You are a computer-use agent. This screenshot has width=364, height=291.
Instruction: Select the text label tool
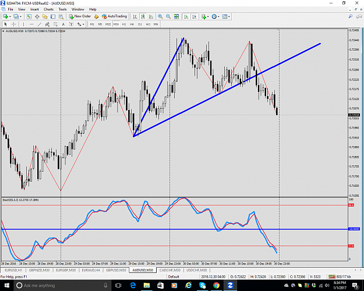point(71,24)
